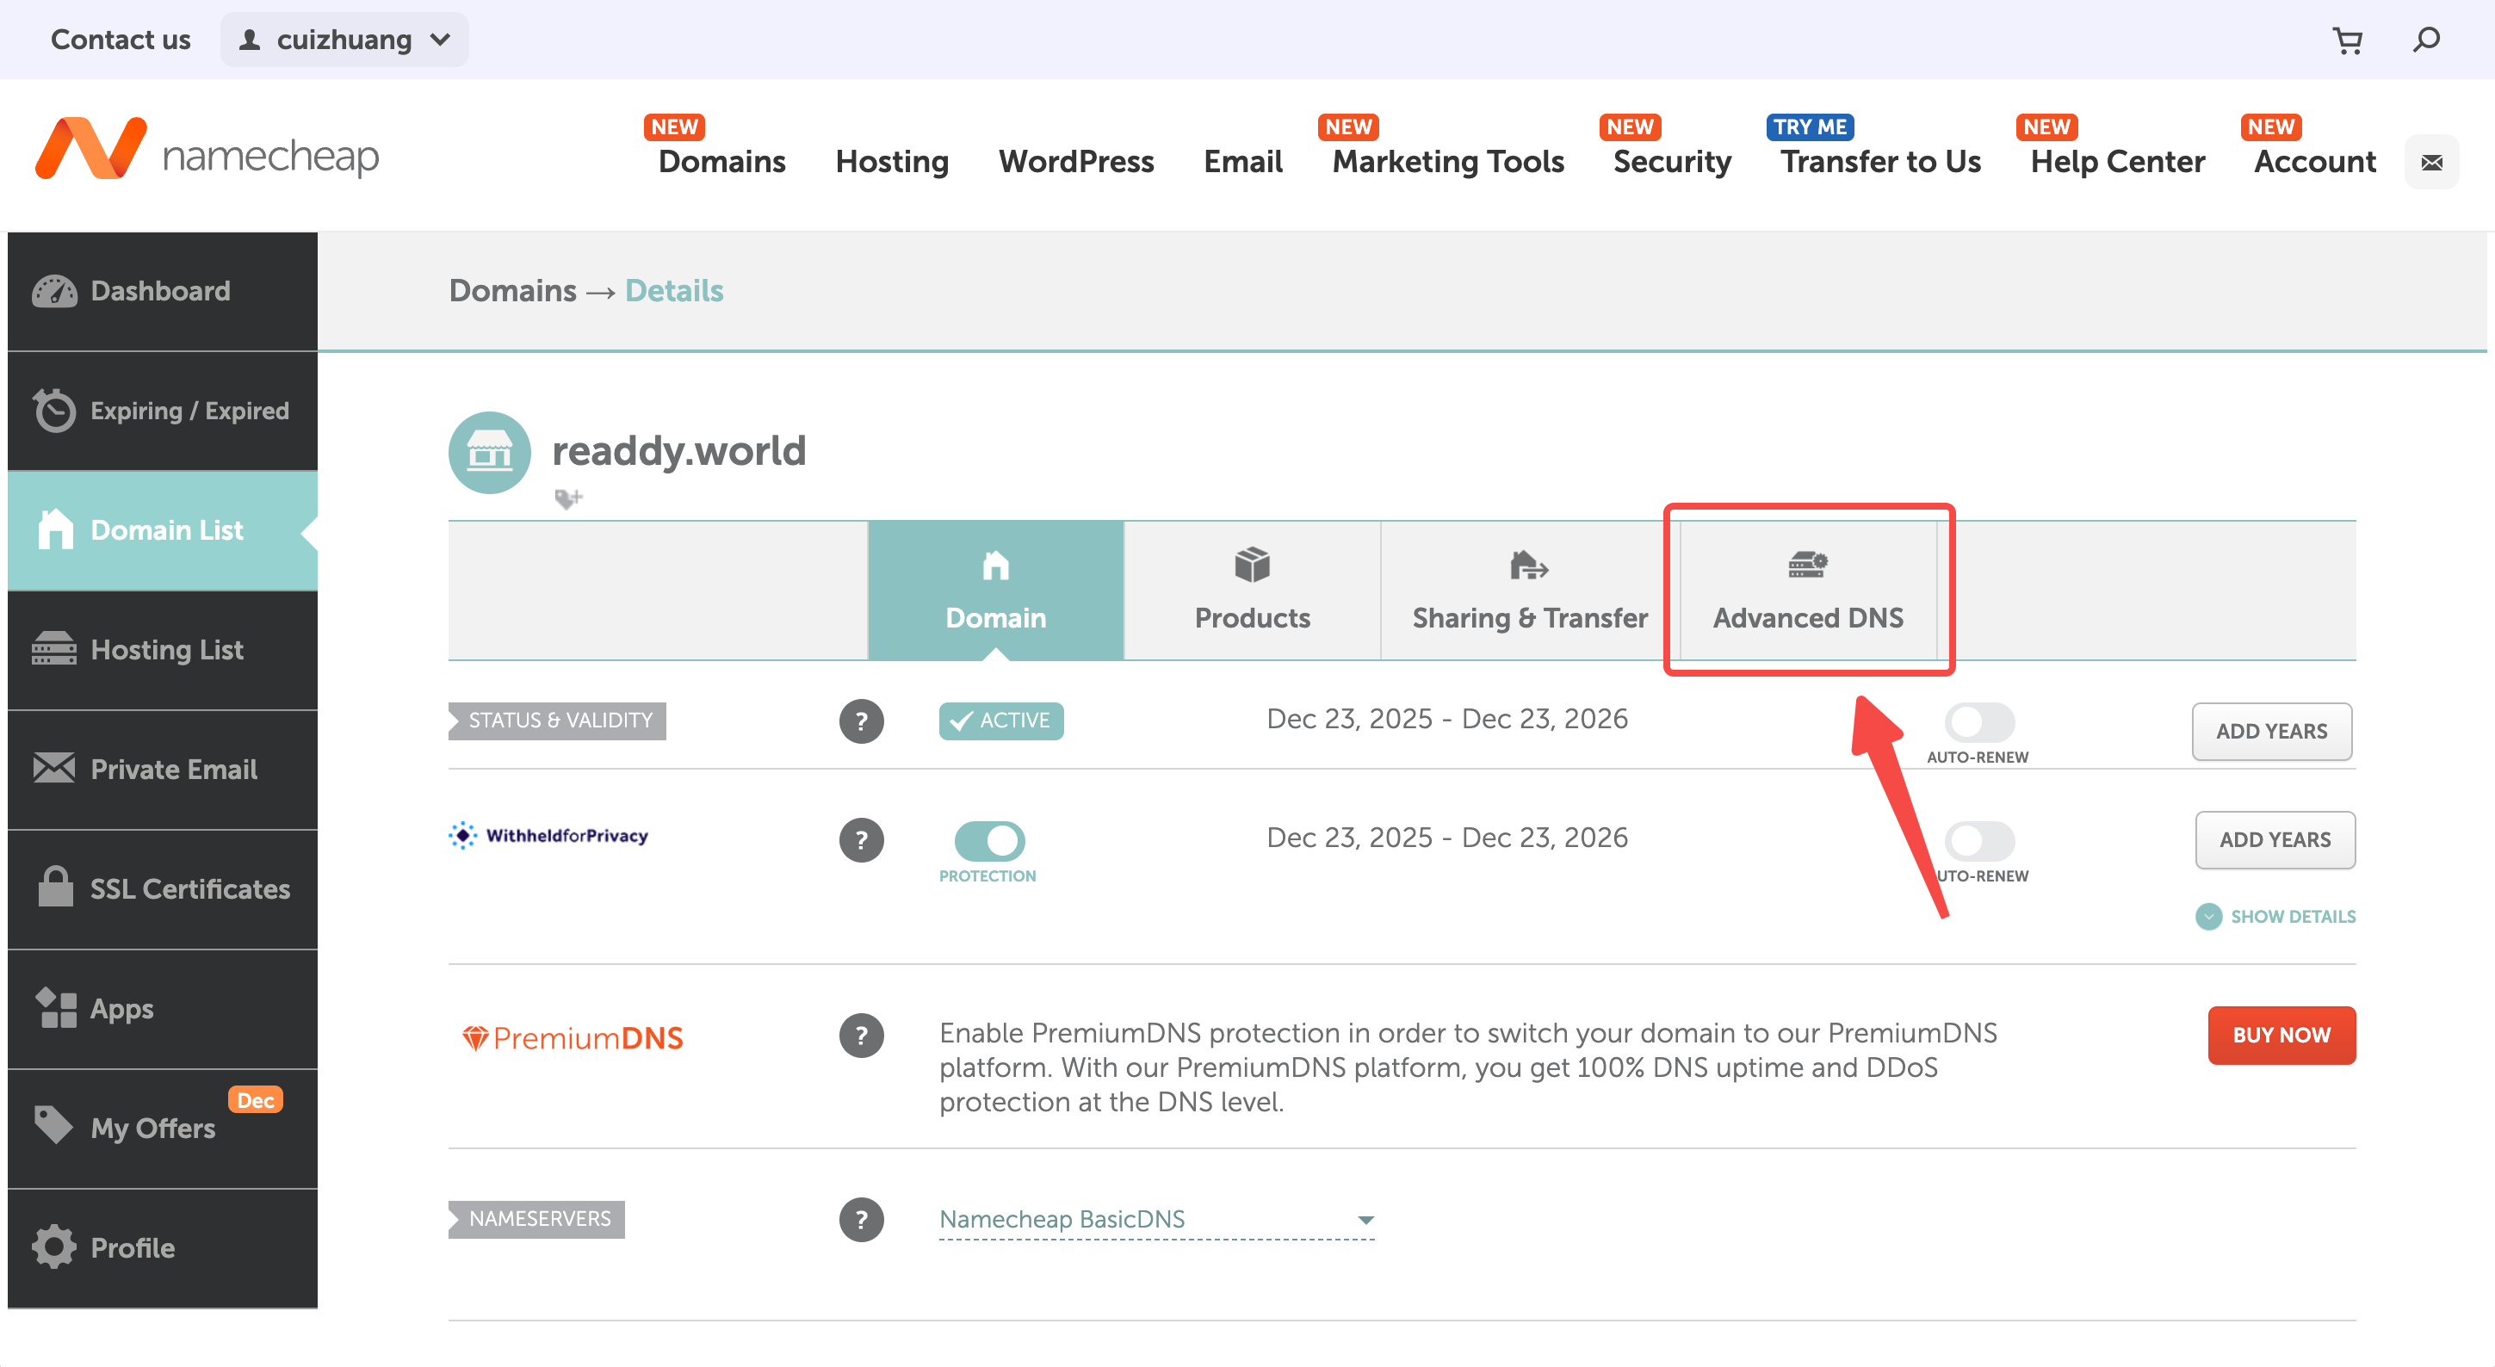Image resolution: width=2495 pixels, height=1367 pixels.
Task: Open Hosting menu in top navigation
Action: [x=891, y=162]
